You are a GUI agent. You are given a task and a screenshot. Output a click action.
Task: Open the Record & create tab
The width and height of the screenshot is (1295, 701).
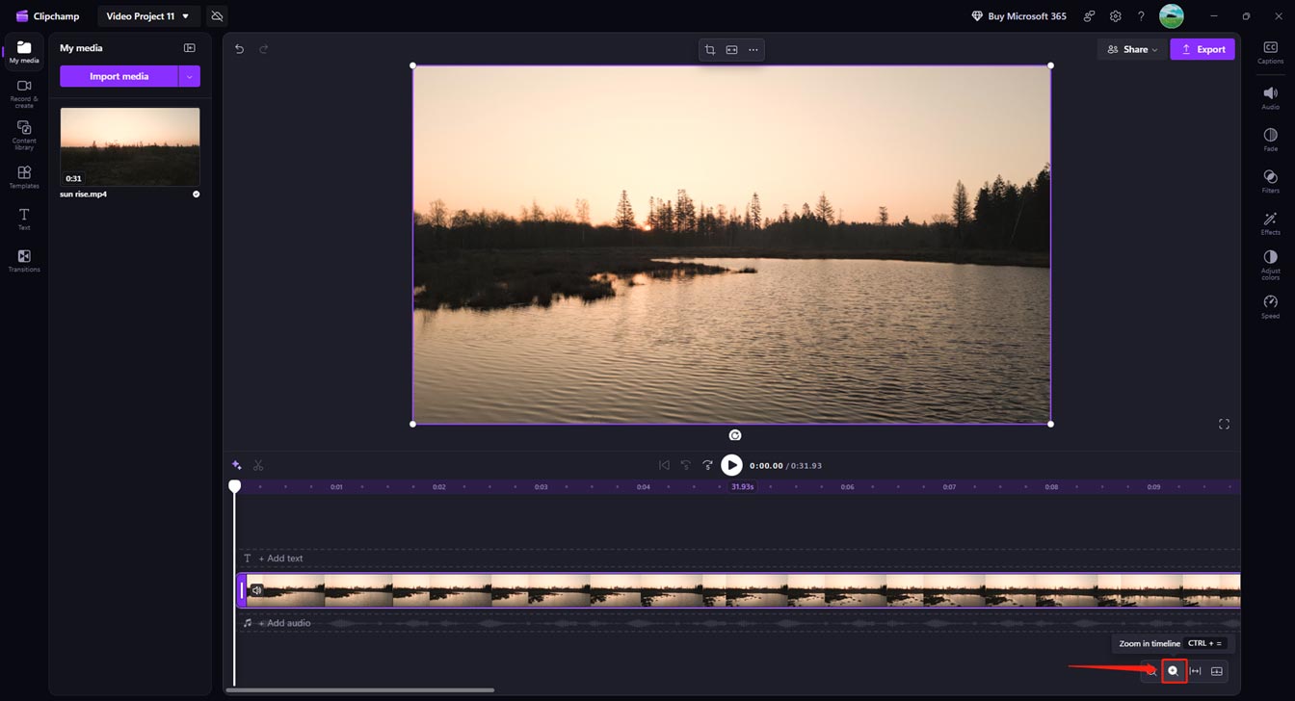pyautogui.click(x=24, y=93)
